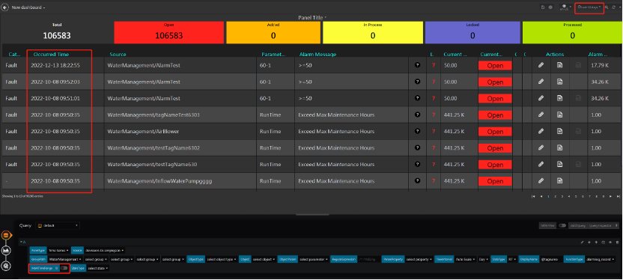
Task: Go back using the arrow beside New dashboard
Action: pyautogui.click(x=5, y=7)
